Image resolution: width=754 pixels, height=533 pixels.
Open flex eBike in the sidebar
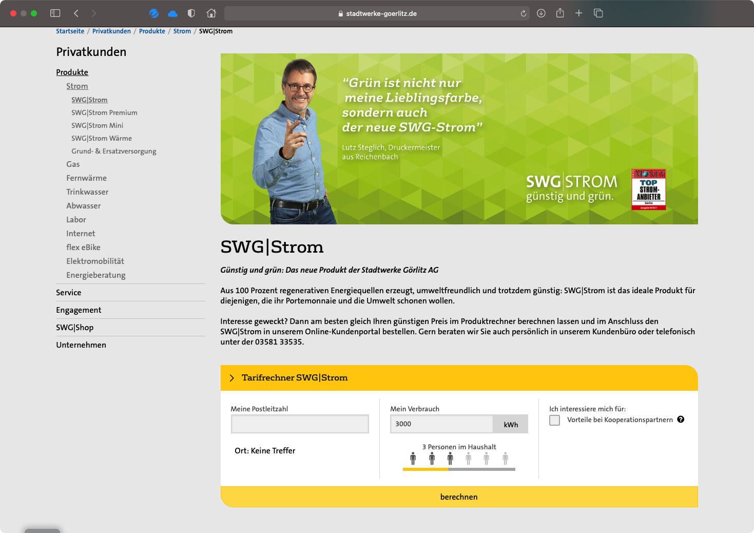pos(83,248)
